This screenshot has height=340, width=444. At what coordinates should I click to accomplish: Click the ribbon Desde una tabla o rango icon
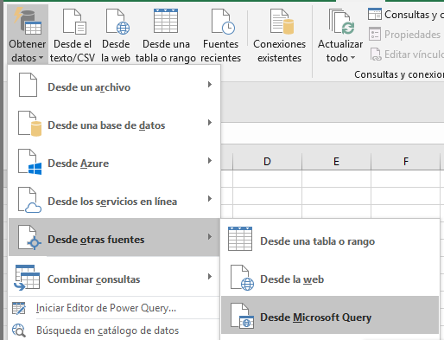(166, 21)
